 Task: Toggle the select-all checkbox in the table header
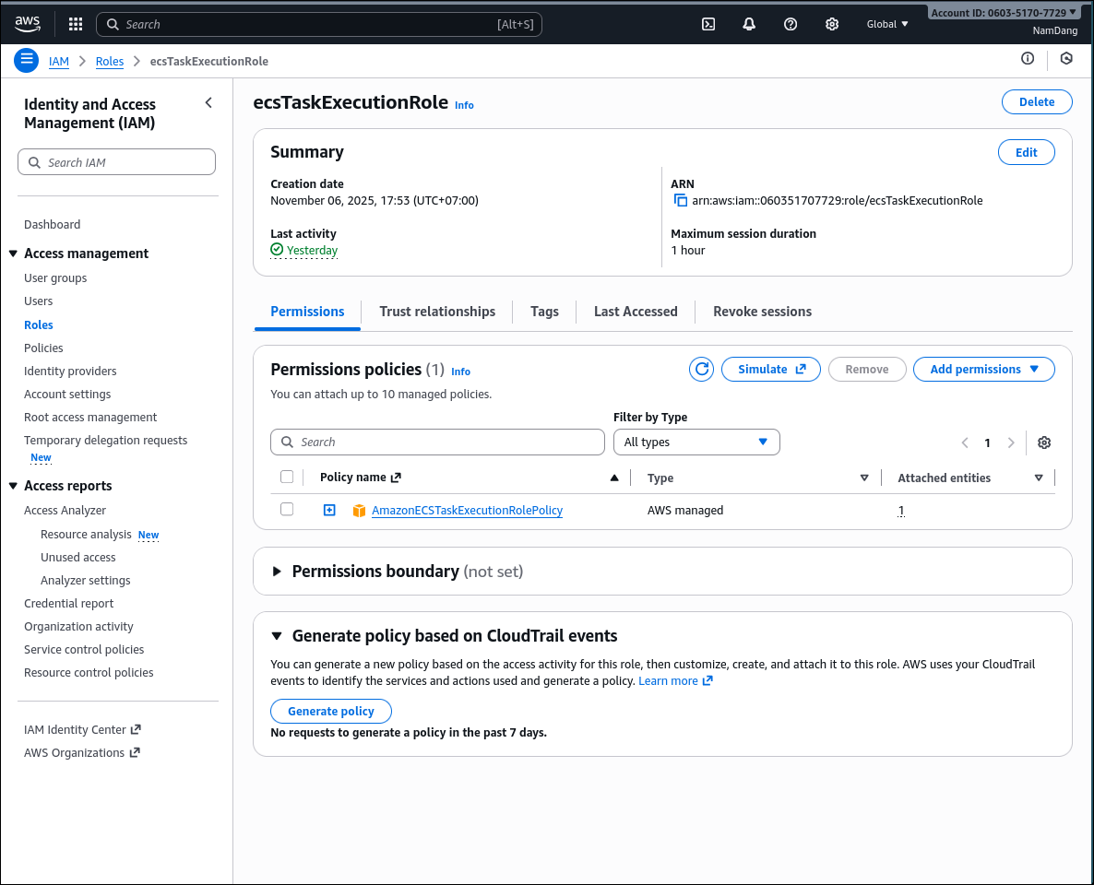tap(287, 477)
